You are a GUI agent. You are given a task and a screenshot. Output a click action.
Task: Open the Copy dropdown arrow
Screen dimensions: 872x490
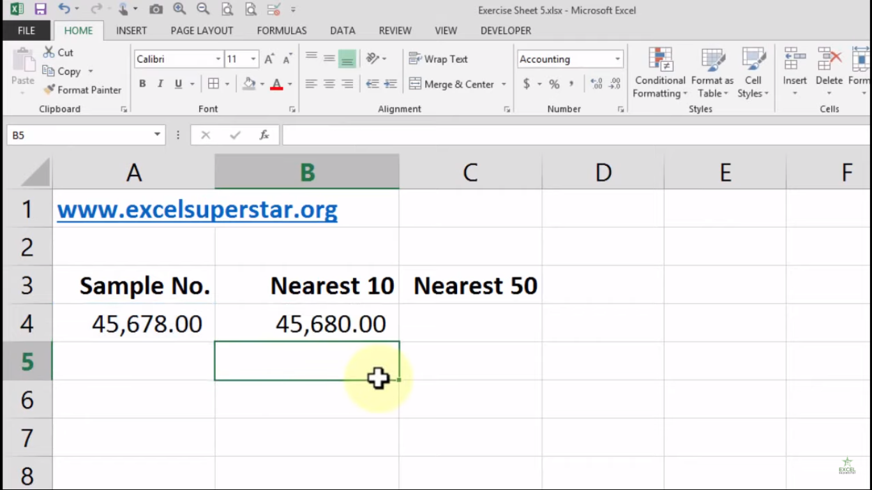91,71
